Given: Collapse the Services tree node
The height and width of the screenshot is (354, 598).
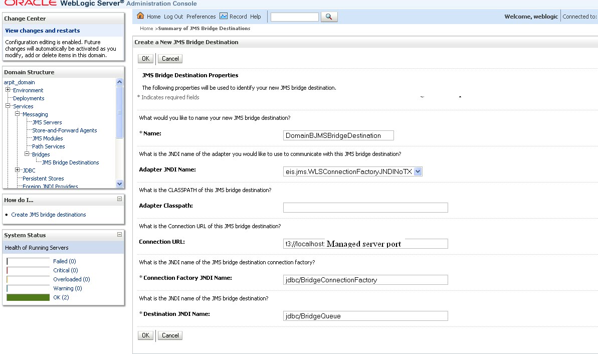Looking at the screenshot, I should (x=8, y=106).
